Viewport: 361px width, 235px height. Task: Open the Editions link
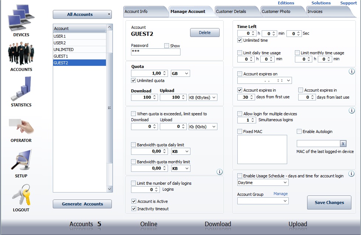pos(286,3)
